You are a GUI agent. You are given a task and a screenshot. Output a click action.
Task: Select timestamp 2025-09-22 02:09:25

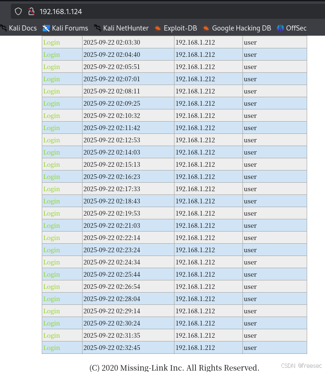(112, 103)
